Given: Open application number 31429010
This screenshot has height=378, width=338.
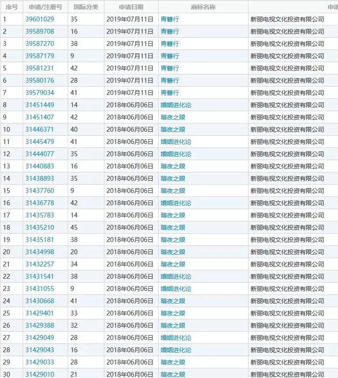Looking at the screenshot, I should 40,374.
